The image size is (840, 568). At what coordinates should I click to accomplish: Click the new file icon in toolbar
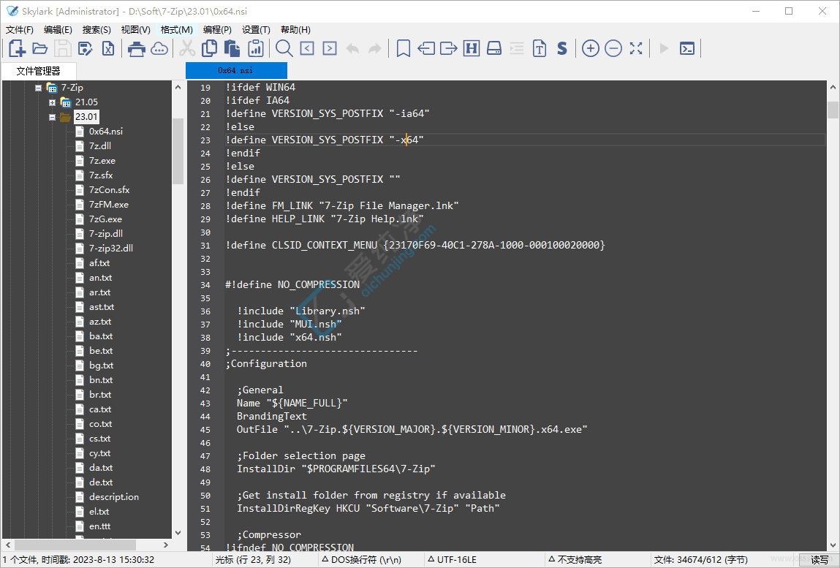click(x=17, y=49)
